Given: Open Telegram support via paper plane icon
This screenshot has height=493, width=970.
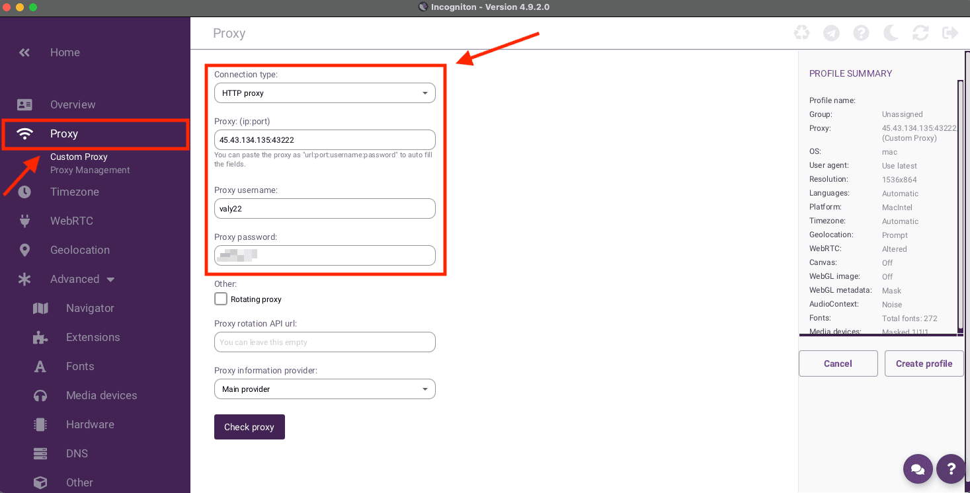Looking at the screenshot, I should [831, 32].
